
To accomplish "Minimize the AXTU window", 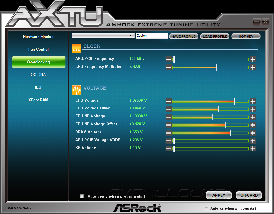I will tap(256, 22).
